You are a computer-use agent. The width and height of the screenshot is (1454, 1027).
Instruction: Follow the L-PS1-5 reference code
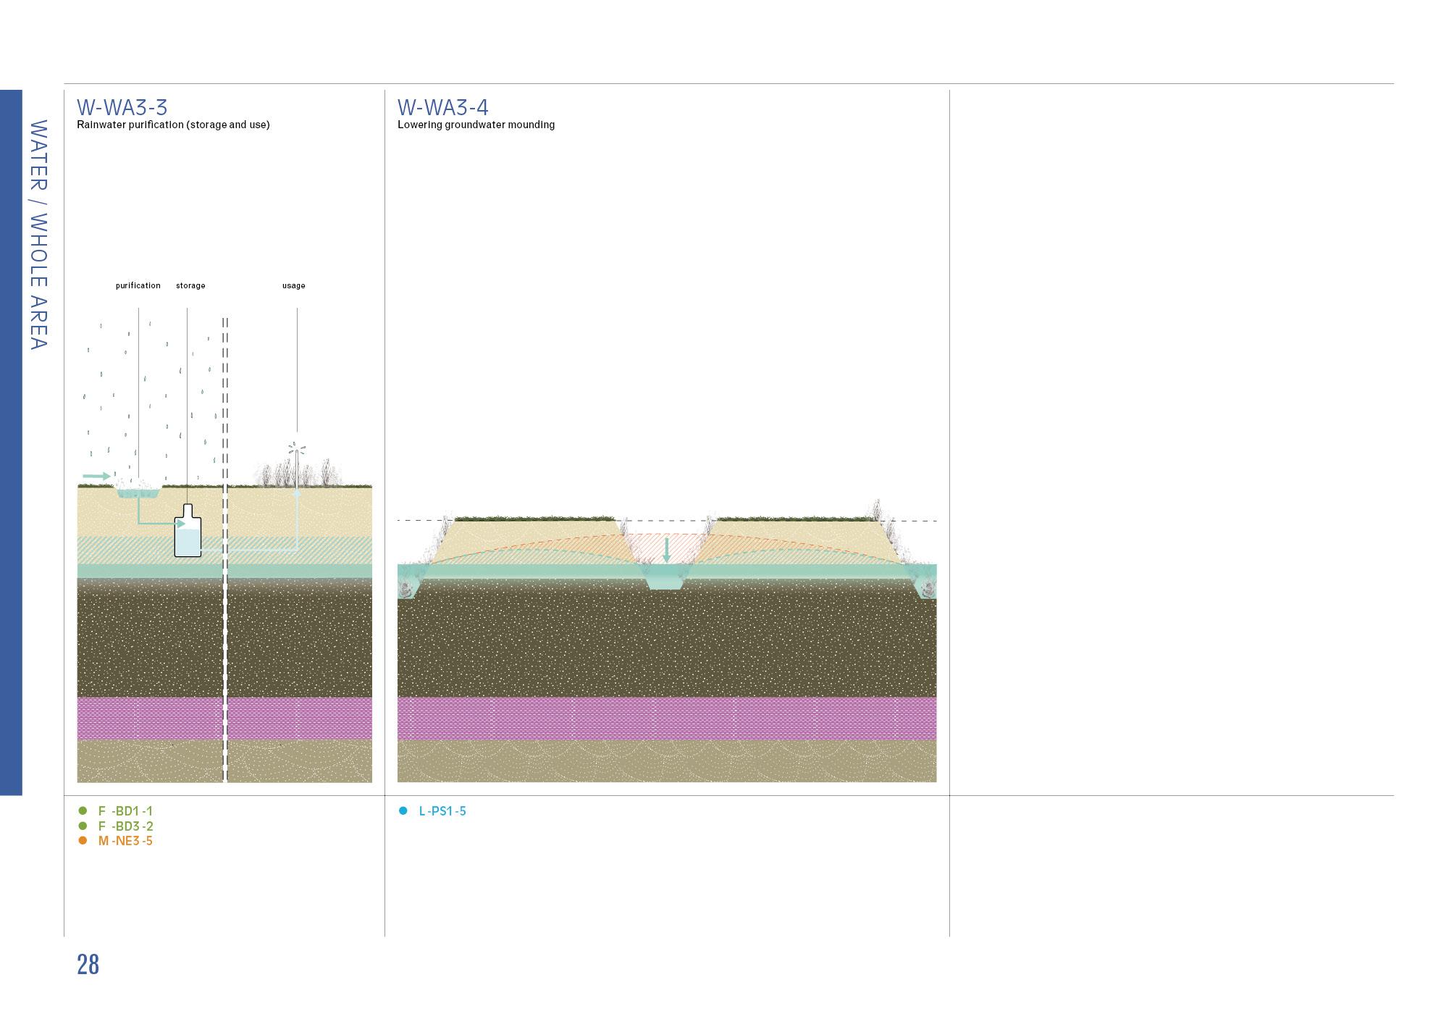pos(442,811)
